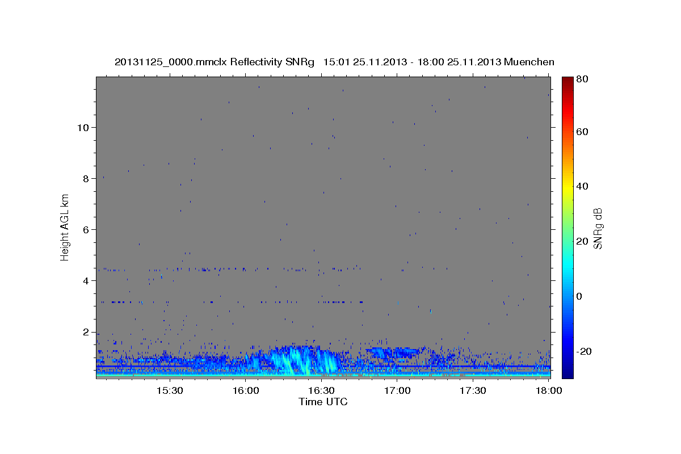The image size is (681, 454).
Task: Select the 16:30 time tick label
Action: [x=321, y=391]
